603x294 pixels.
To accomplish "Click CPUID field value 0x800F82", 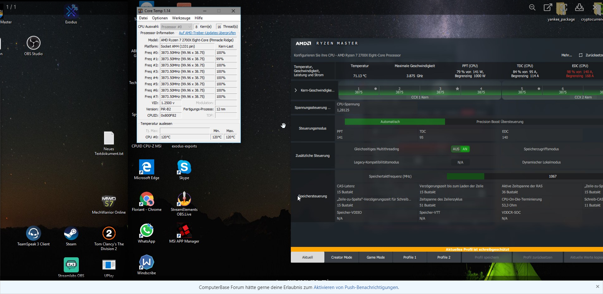I will point(171,115).
